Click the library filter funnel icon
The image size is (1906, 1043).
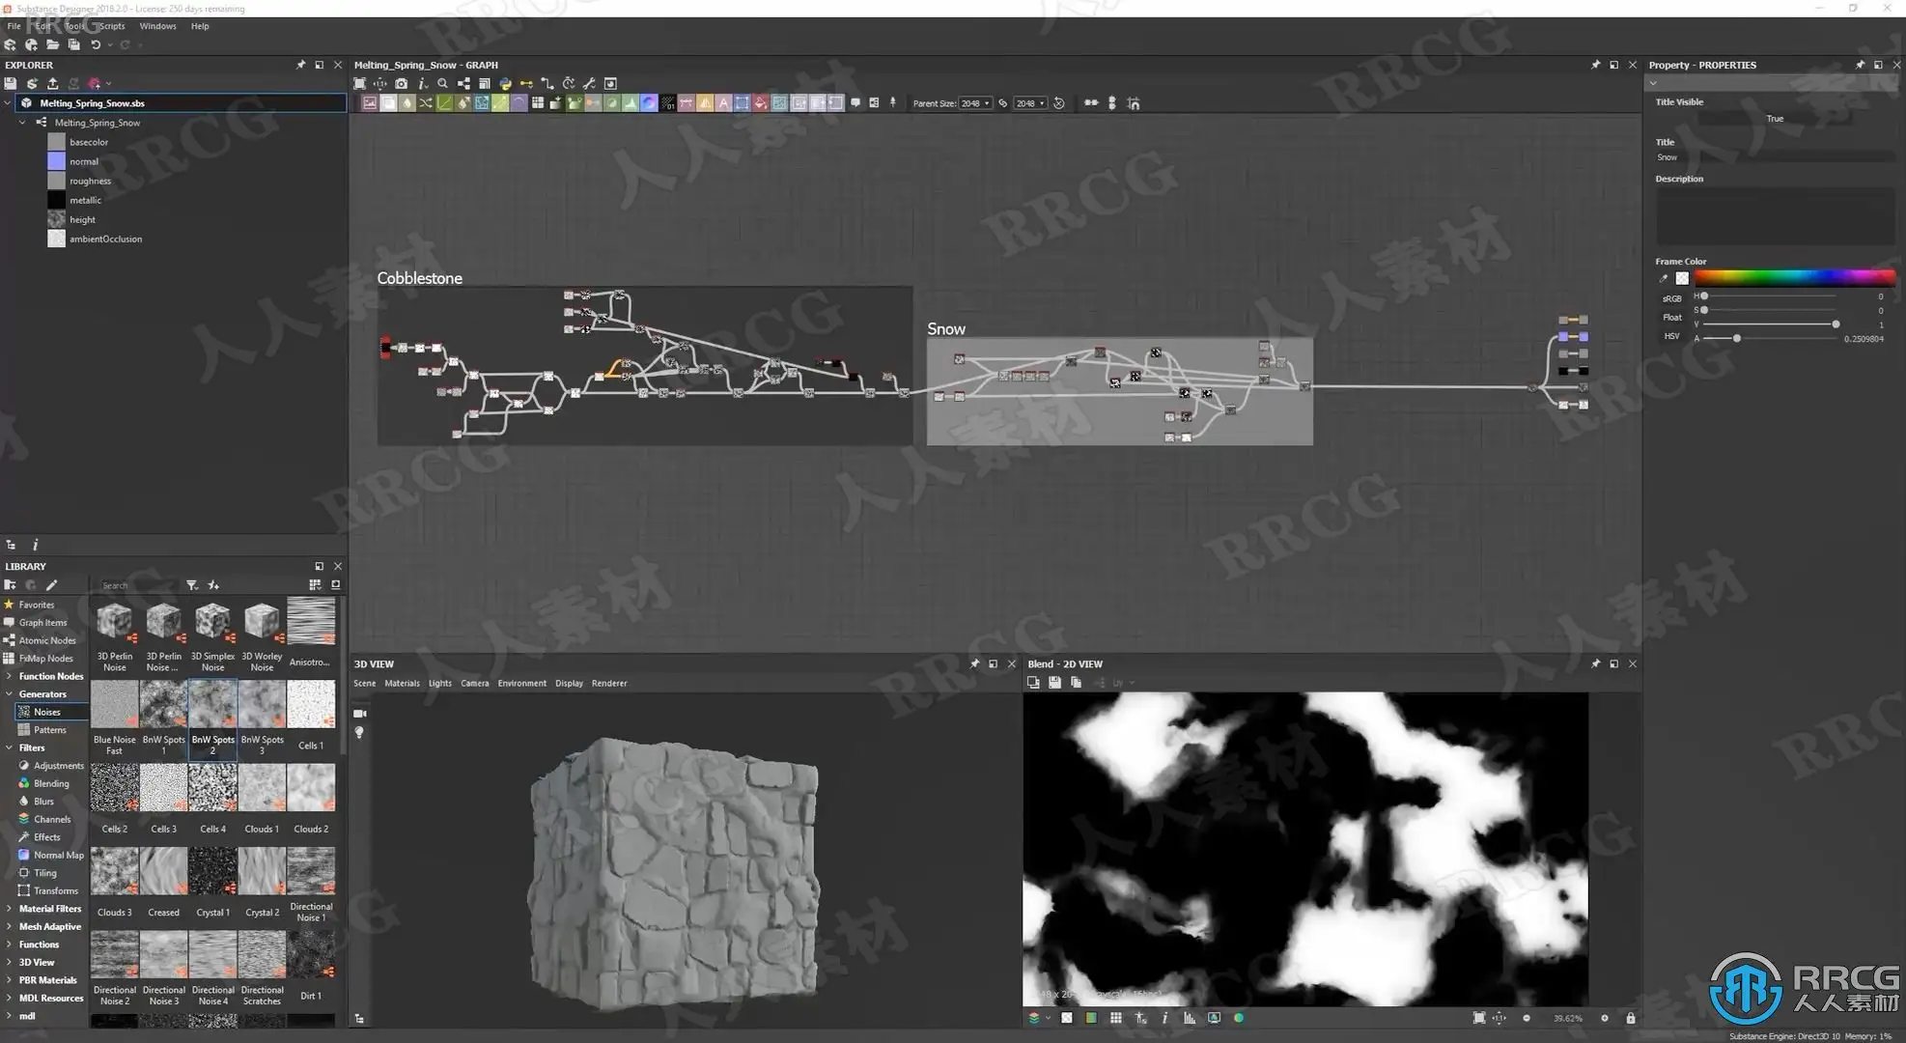[x=192, y=585]
